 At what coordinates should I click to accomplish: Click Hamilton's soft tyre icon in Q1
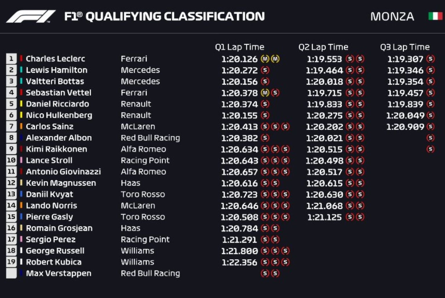(x=265, y=70)
